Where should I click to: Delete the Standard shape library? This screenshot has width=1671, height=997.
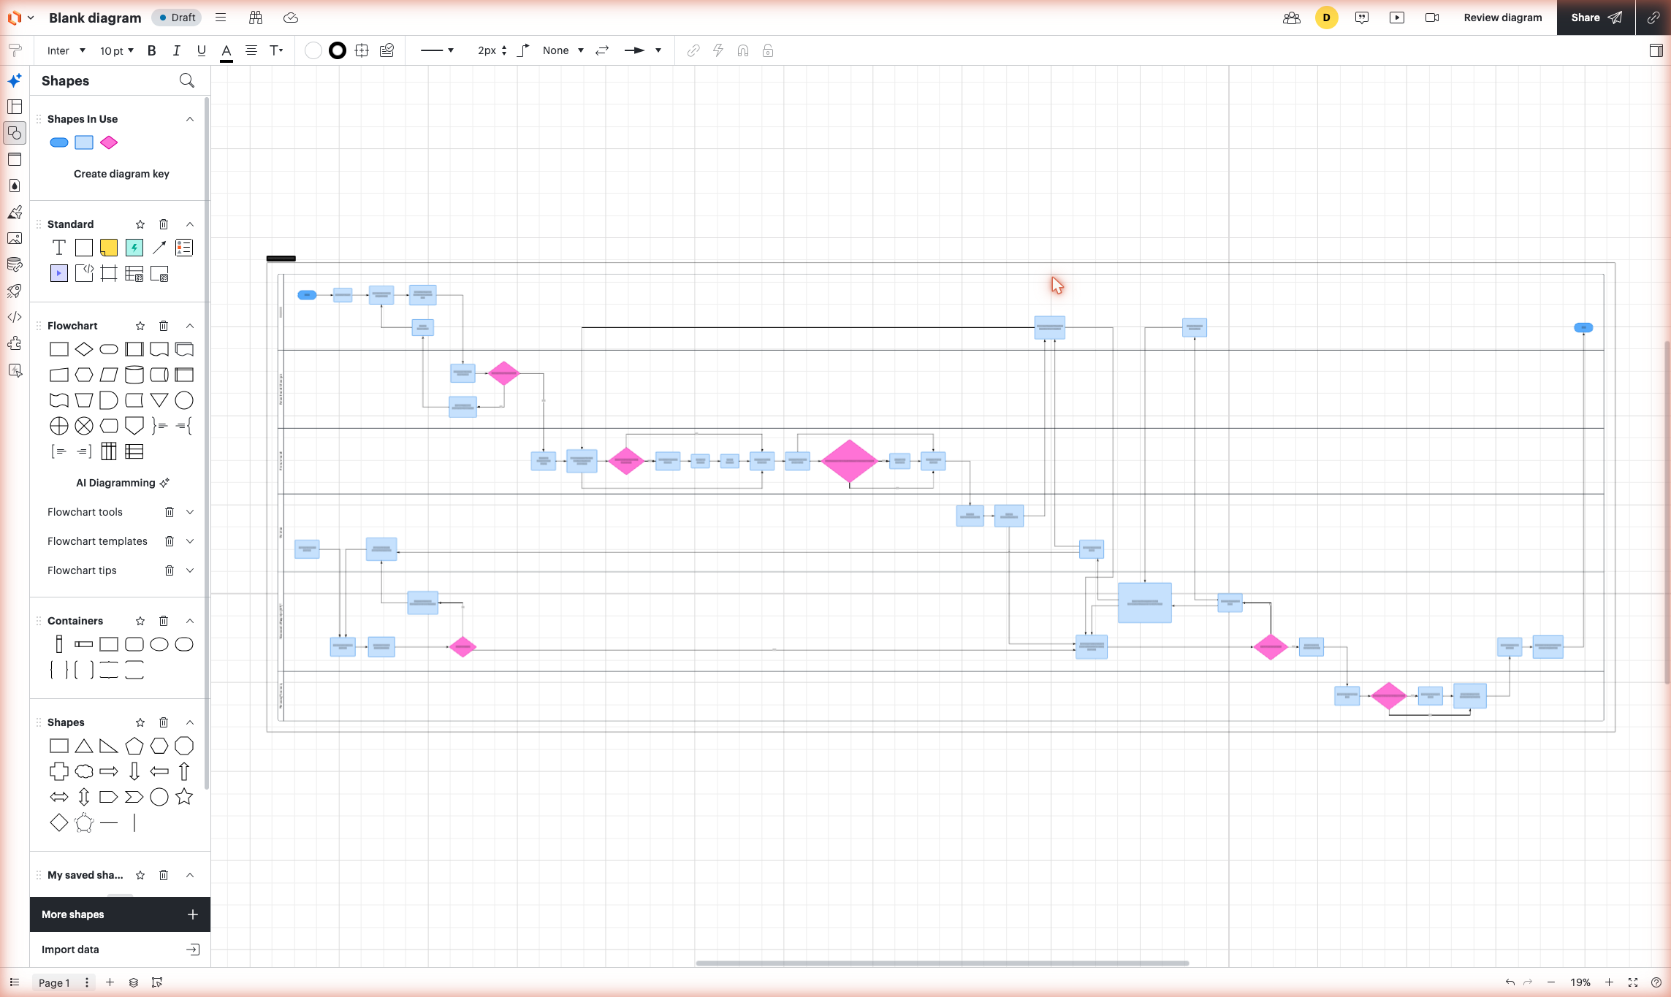click(164, 224)
